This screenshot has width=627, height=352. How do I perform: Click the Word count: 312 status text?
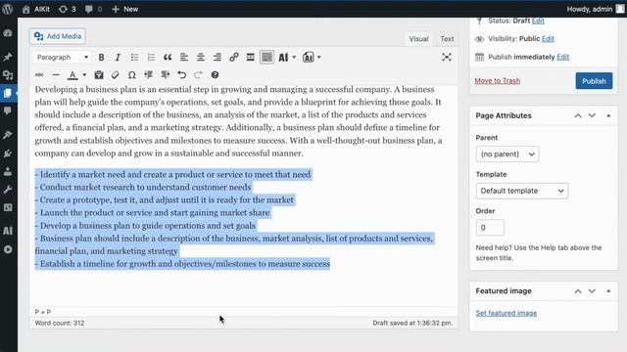(x=60, y=324)
